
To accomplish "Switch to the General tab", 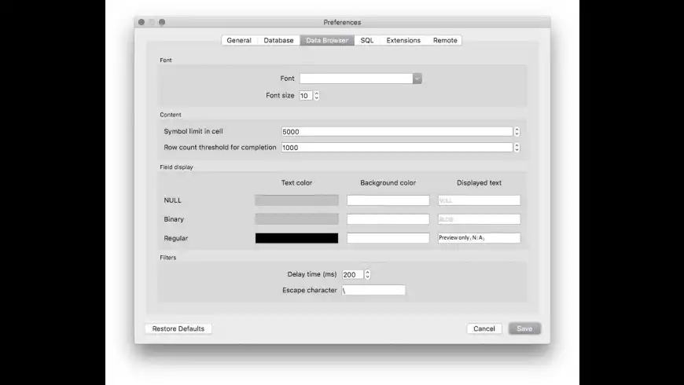I will point(239,40).
